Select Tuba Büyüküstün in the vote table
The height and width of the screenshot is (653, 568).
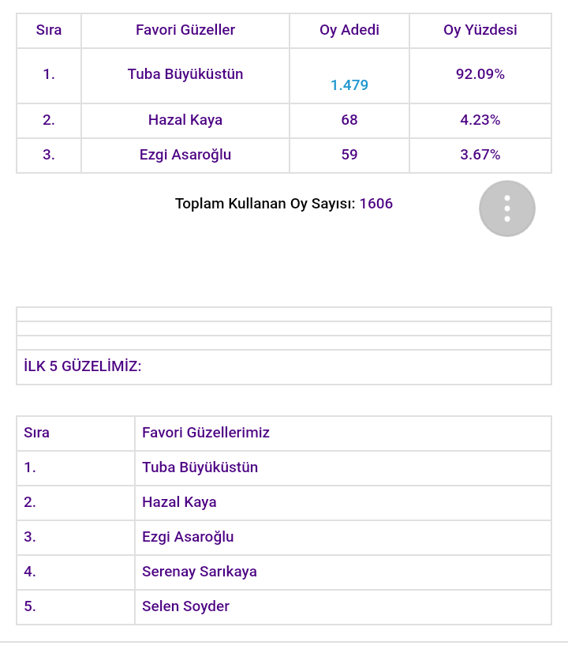(x=185, y=74)
